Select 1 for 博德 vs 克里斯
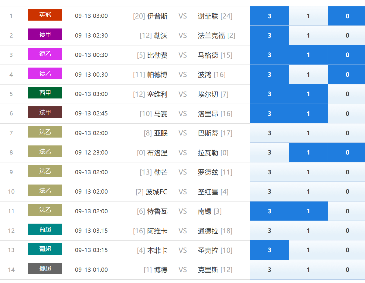The image size is (365, 283). pos(308,270)
